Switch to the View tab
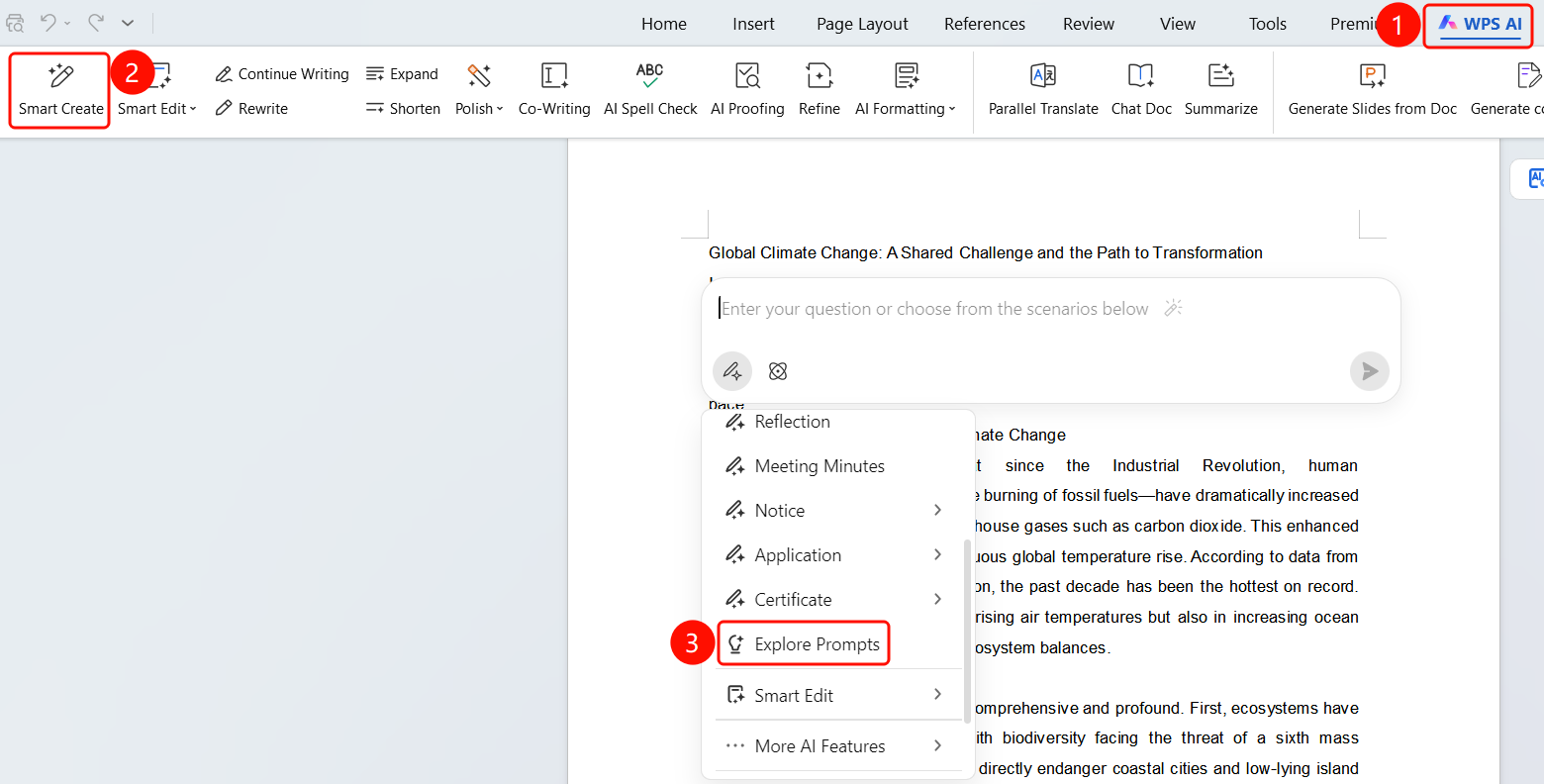This screenshot has width=1544, height=784. coord(1178,24)
